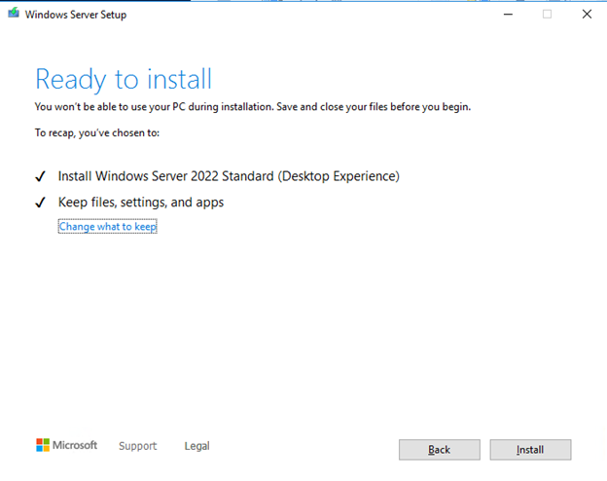Image resolution: width=607 pixels, height=481 pixels.
Task: Click the Windows Server Setup title bar icon
Action: coord(14,14)
